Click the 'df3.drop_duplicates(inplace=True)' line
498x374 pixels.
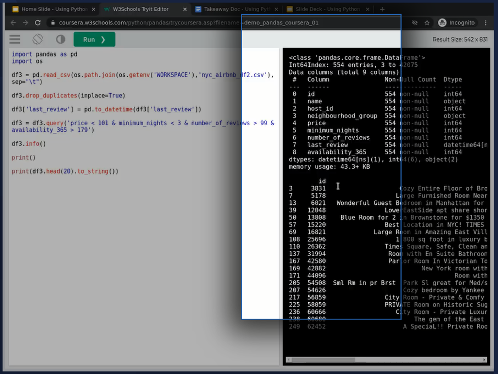[x=68, y=96]
